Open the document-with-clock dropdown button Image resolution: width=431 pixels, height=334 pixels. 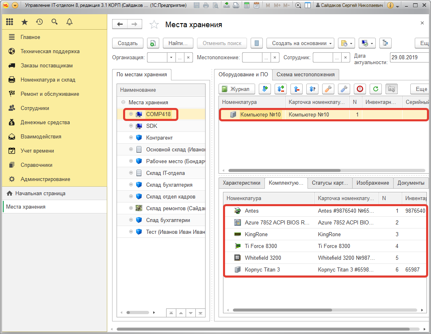click(x=347, y=43)
